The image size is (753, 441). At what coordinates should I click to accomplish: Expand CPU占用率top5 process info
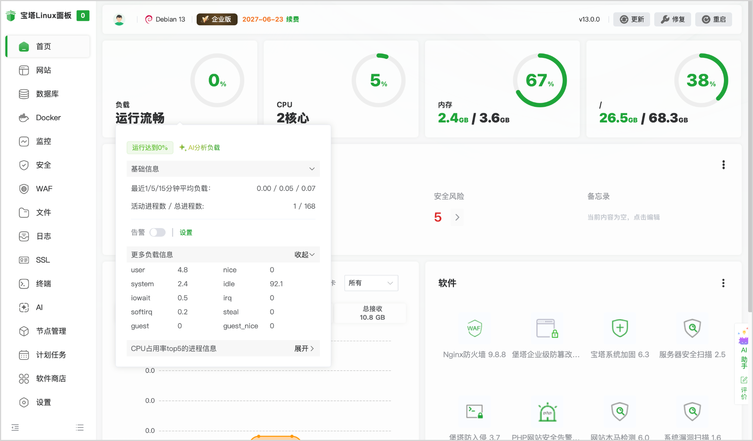tap(304, 349)
